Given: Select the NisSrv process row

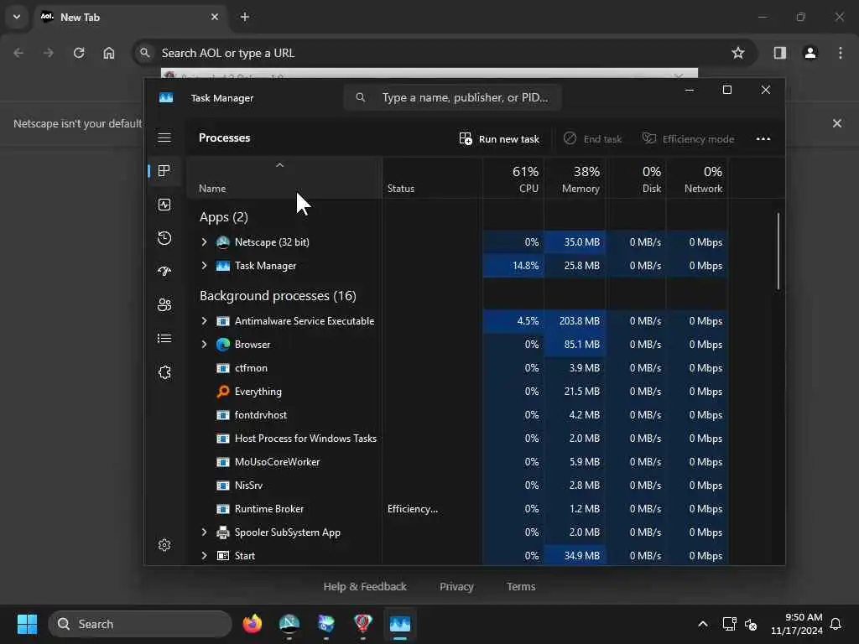Looking at the screenshot, I should 457,486.
